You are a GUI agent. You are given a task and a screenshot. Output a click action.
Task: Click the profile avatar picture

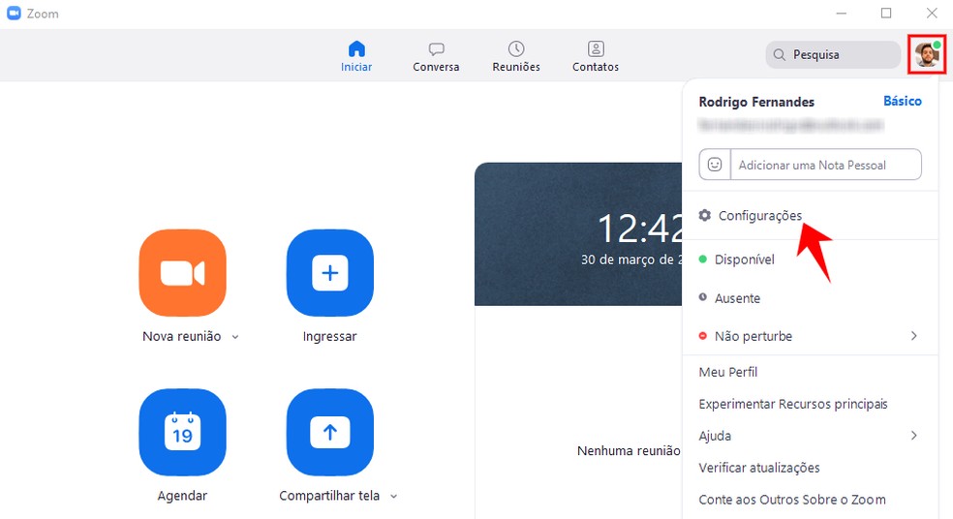tap(927, 54)
